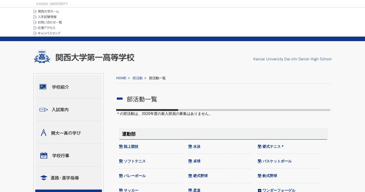365x192 pixels.
Task: Click the plus icon before ソフトテニス
Action: (121, 161)
